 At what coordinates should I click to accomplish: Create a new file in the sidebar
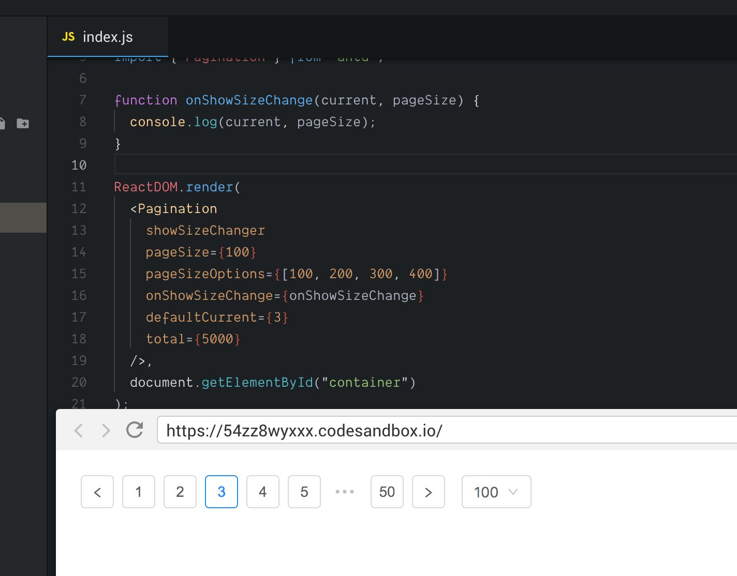pos(3,124)
